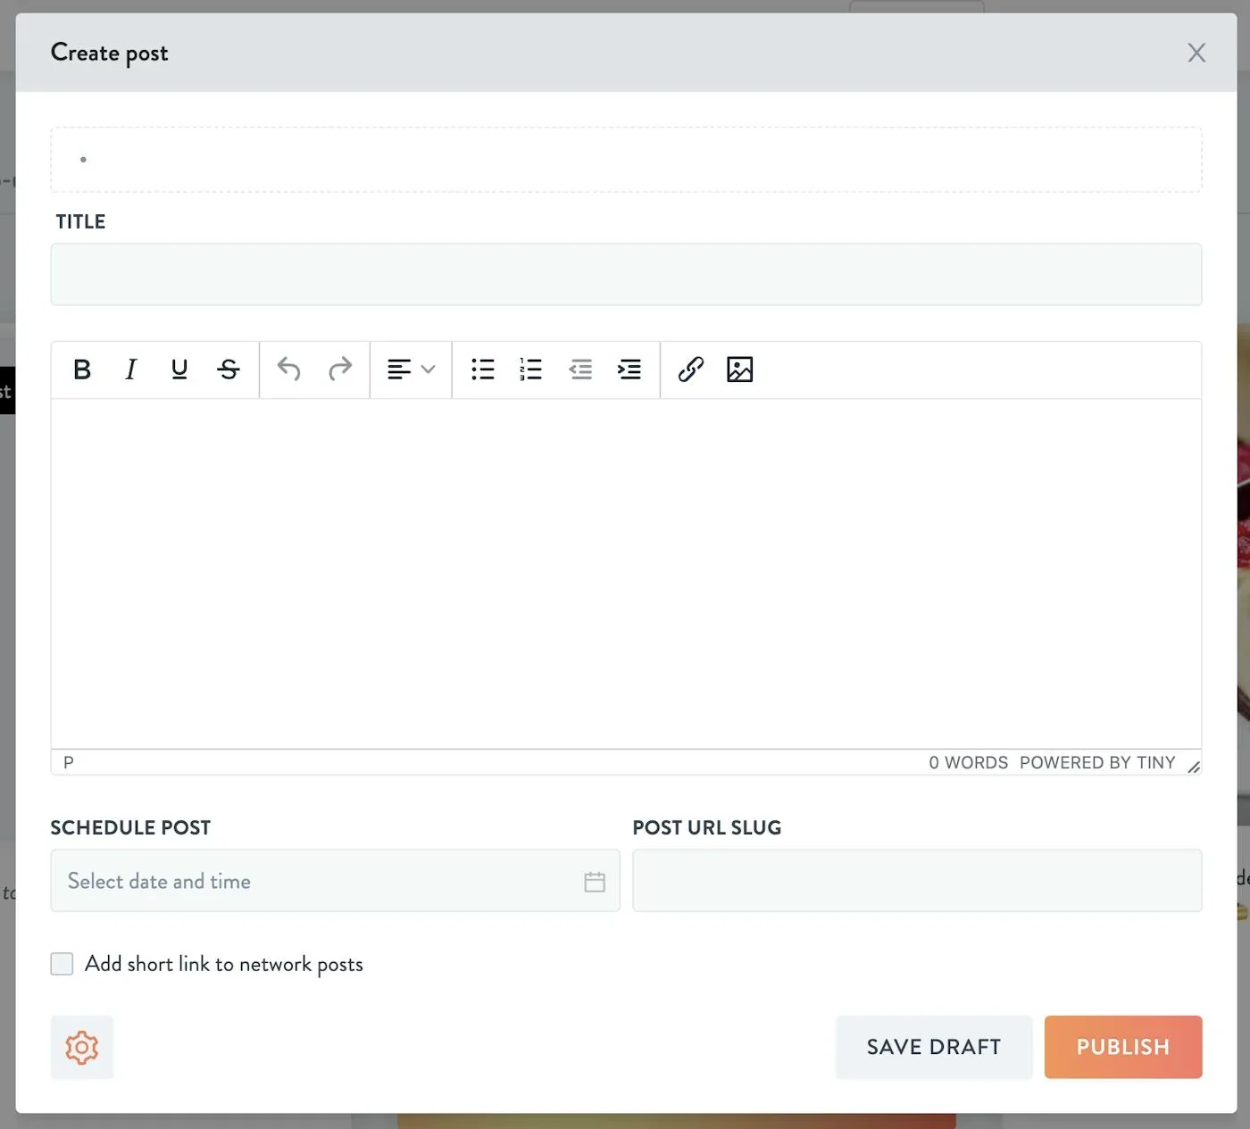
Task: Toggle bold formatting in editor toolbar
Action: click(x=82, y=369)
